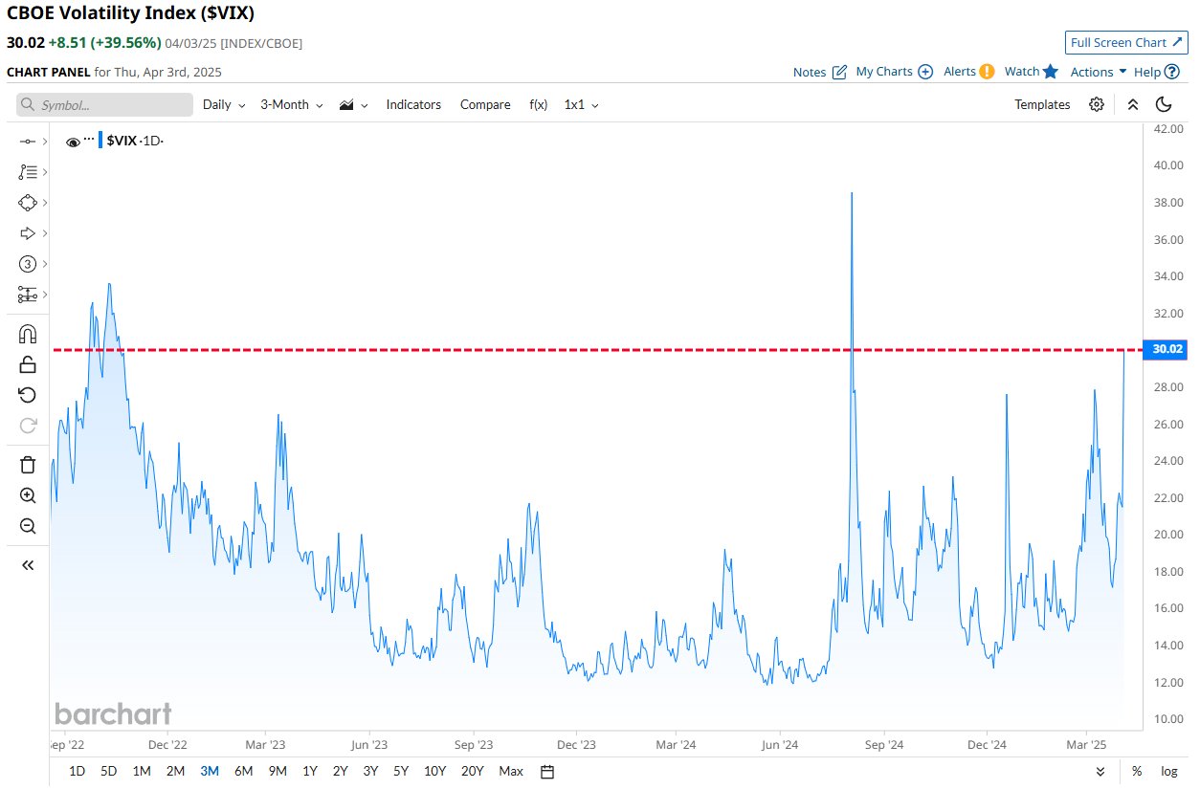
Task: Click the greyed redo arrow icon
Action: click(x=28, y=426)
